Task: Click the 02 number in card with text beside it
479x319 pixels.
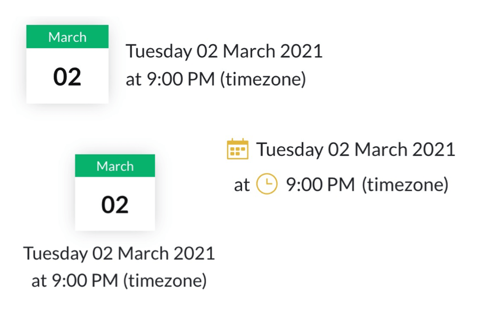Action: (x=67, y=77)
